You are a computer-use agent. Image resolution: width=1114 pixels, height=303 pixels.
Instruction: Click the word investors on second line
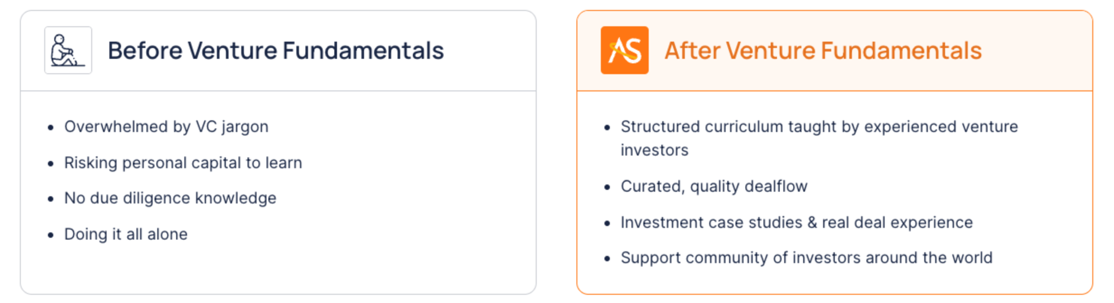(654, 150)
